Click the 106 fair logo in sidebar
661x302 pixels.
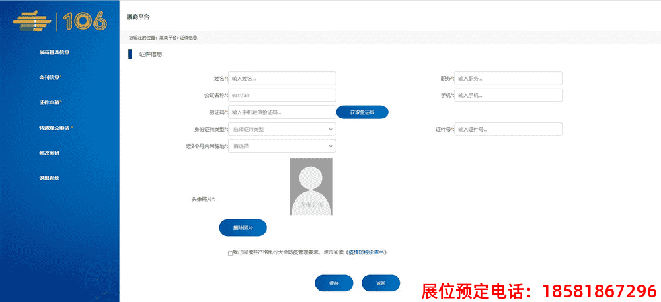pyautogui.click(x=59, y=21)
